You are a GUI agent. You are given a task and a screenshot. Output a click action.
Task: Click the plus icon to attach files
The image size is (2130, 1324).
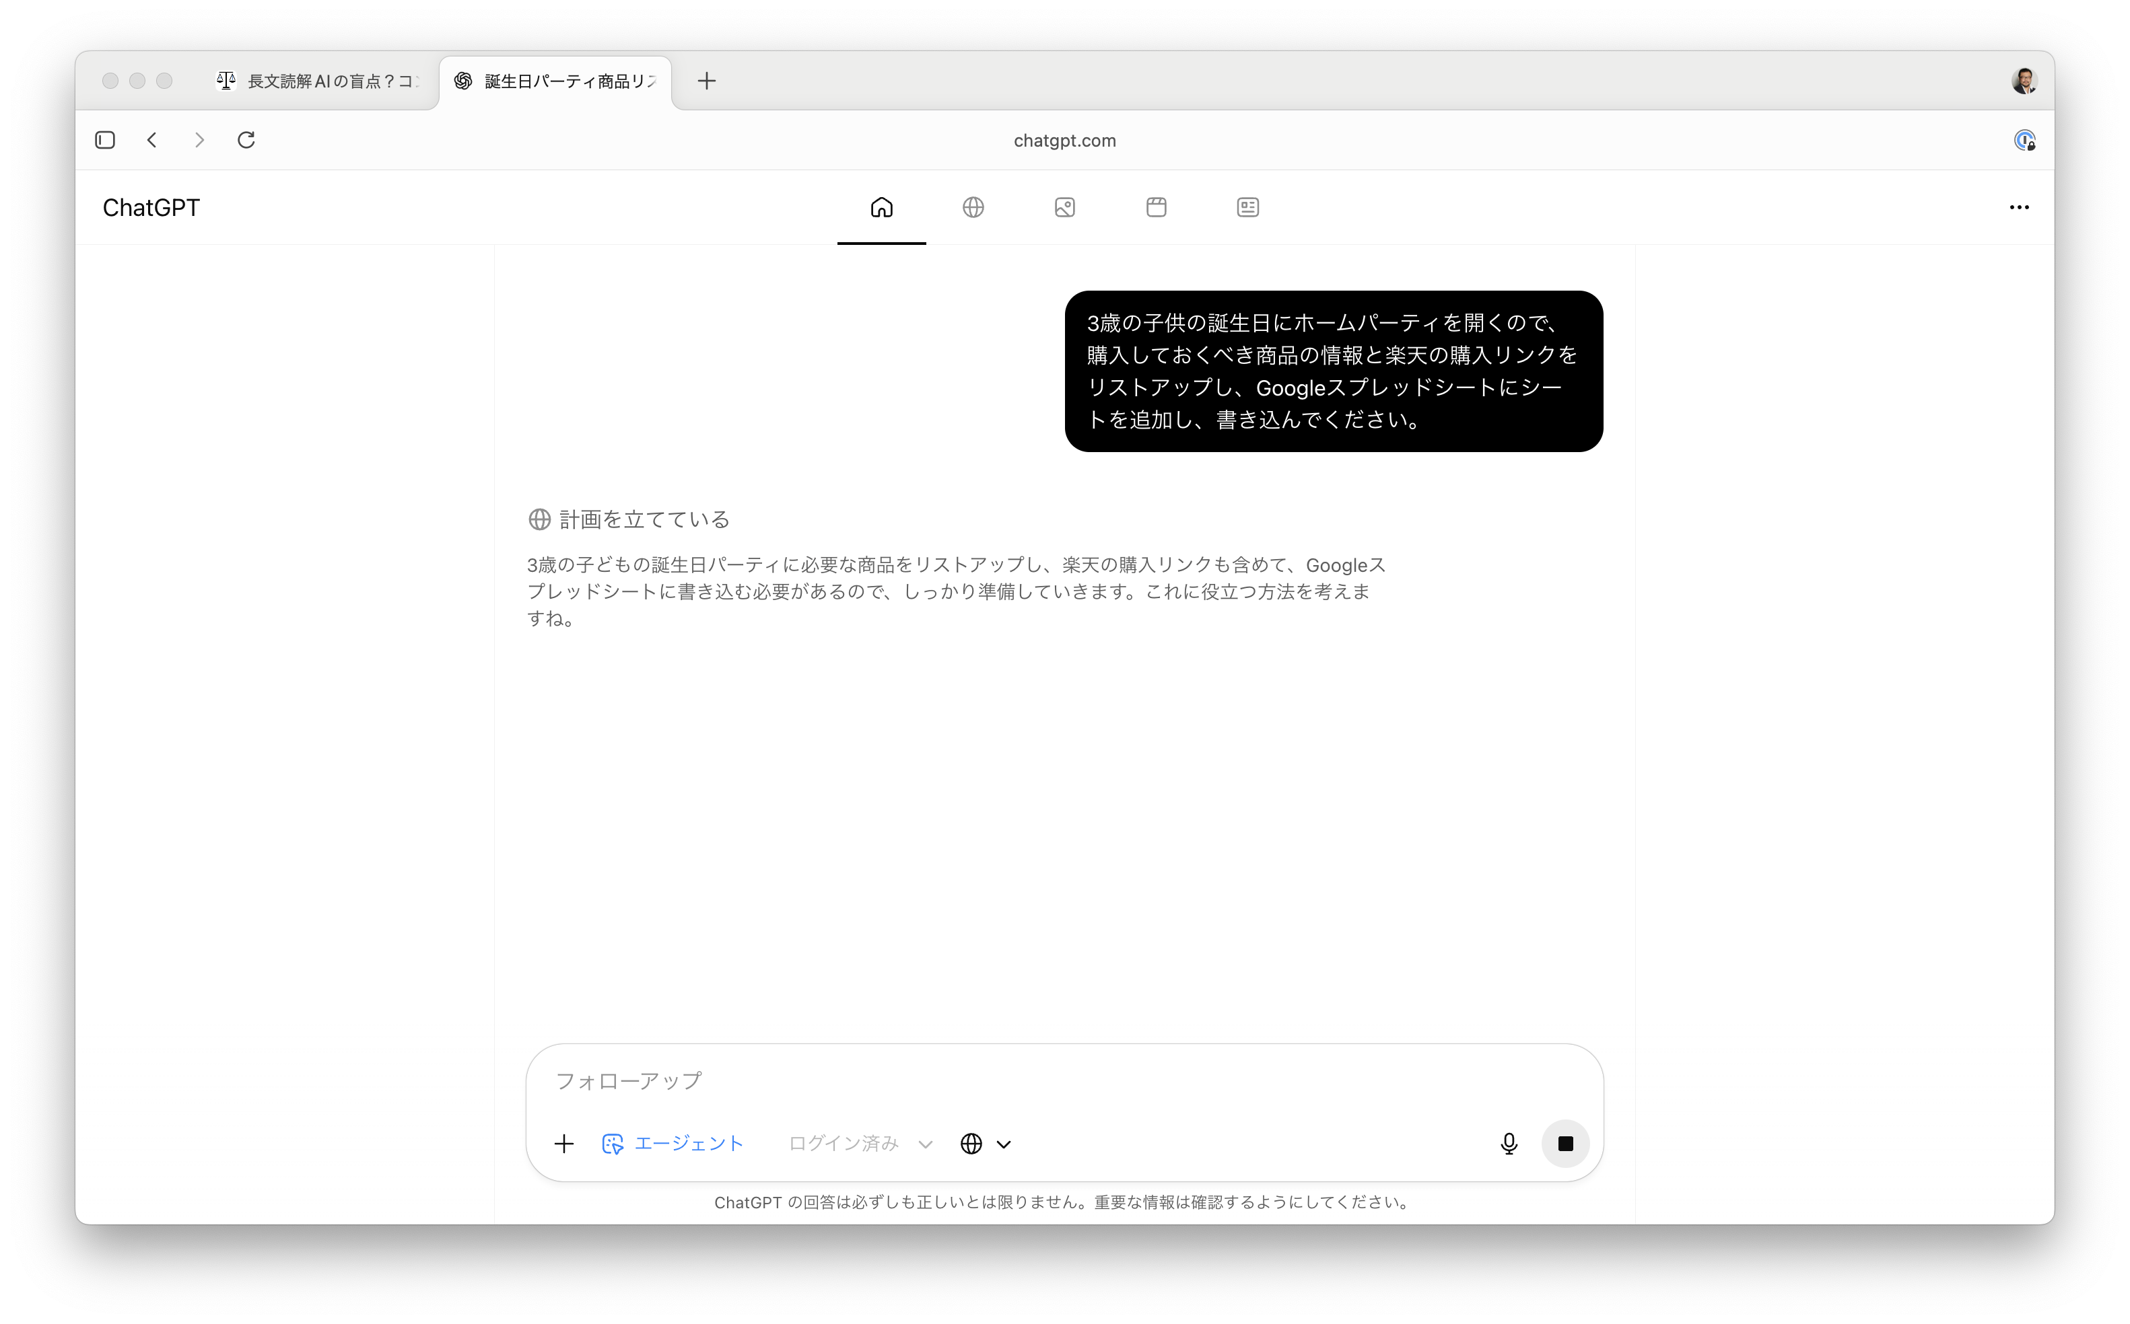coord(563,1144)
